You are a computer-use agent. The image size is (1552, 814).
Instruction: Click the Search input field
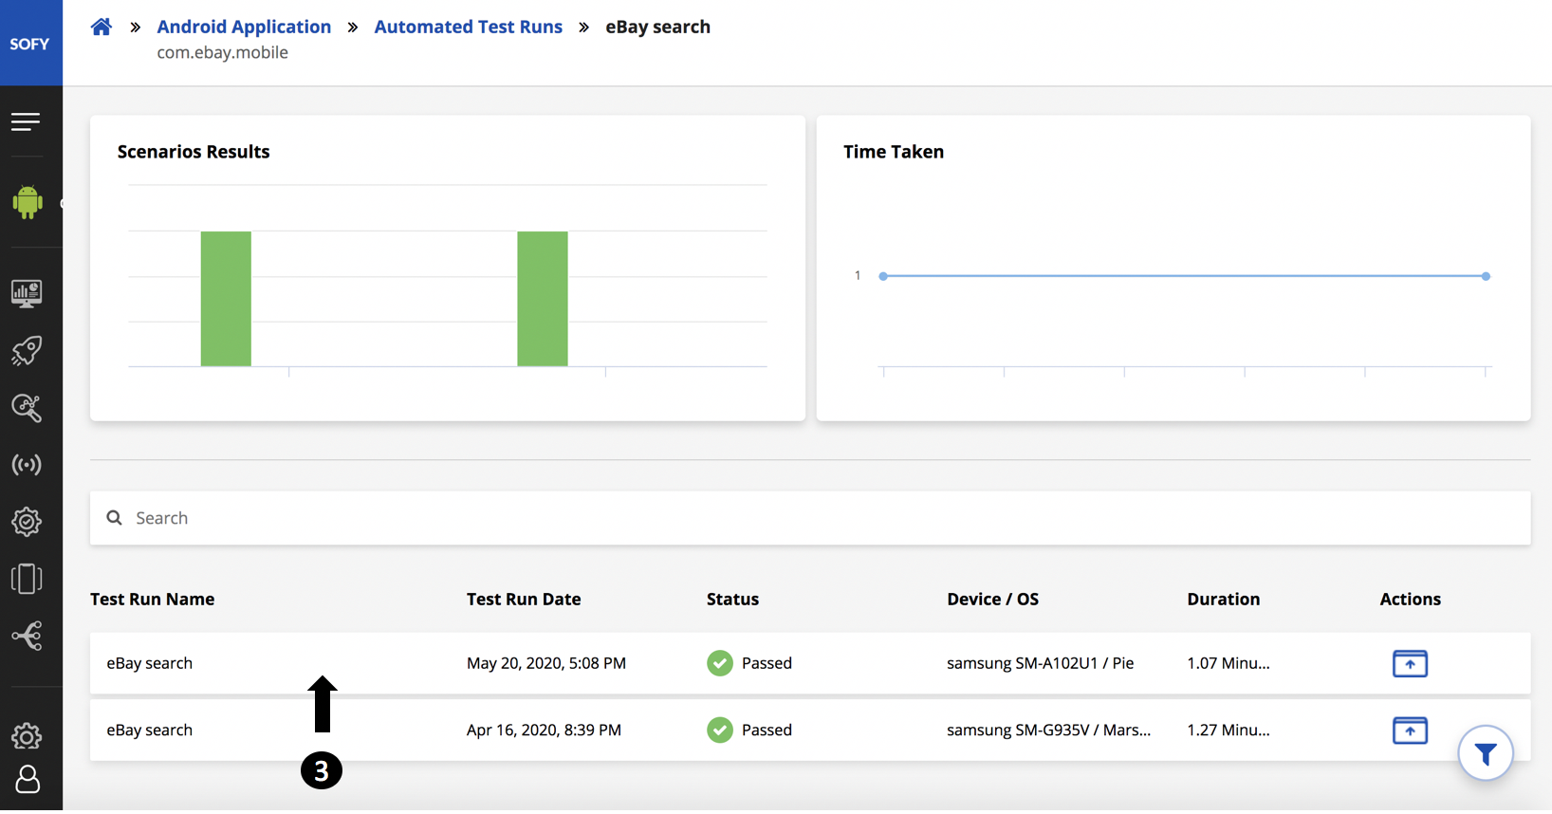tap(810, 518)
